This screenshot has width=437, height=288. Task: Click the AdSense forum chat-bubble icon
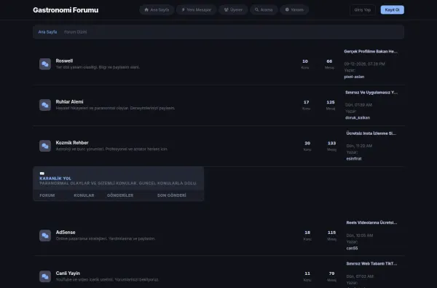45,236
